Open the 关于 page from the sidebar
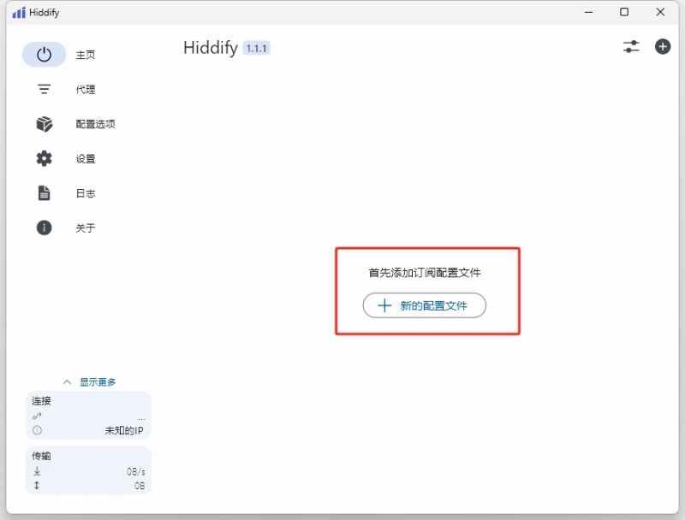 click(85, 227)
